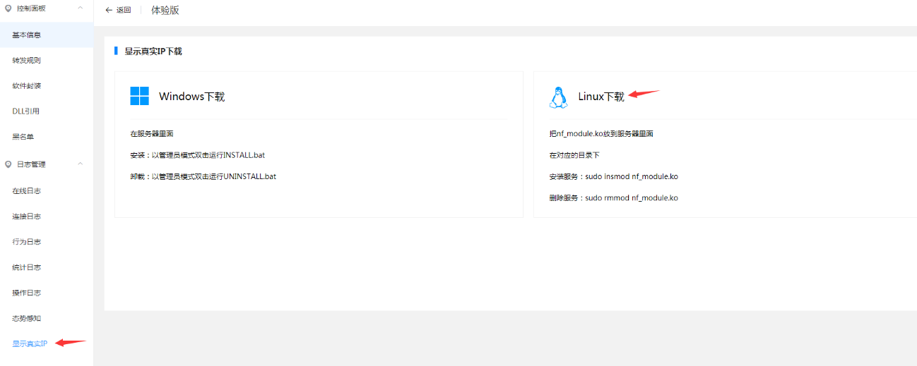
Task: Click the sudo rmmod nf_module.ko line
Action: [613, 197]
